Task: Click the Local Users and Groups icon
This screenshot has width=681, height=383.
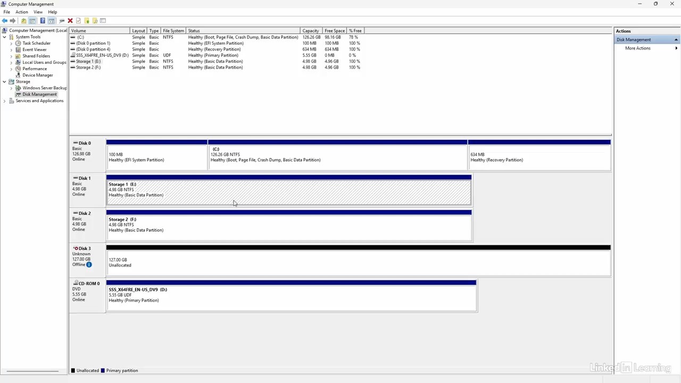Action: (18, 62)
